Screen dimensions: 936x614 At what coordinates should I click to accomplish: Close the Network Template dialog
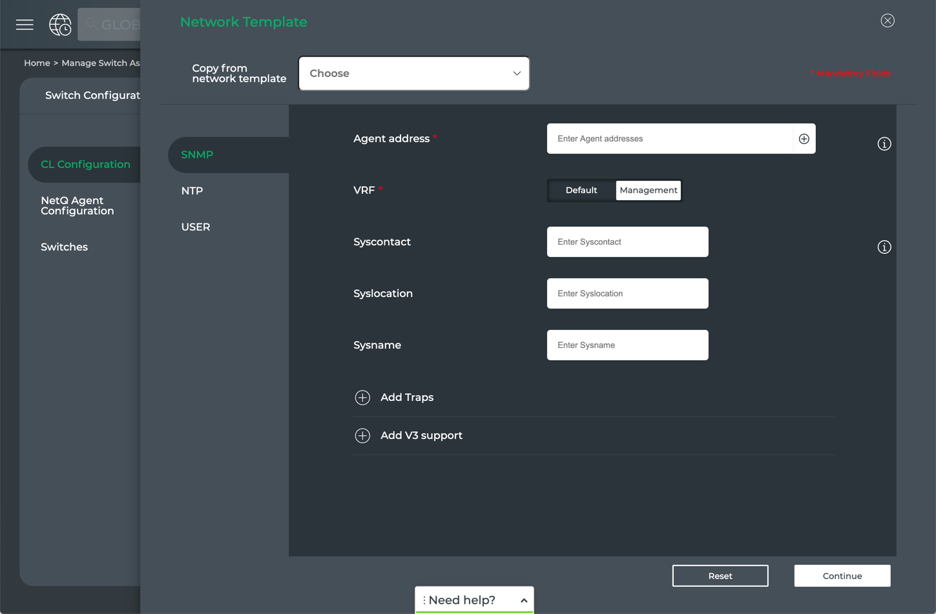(x=887, y=21)
